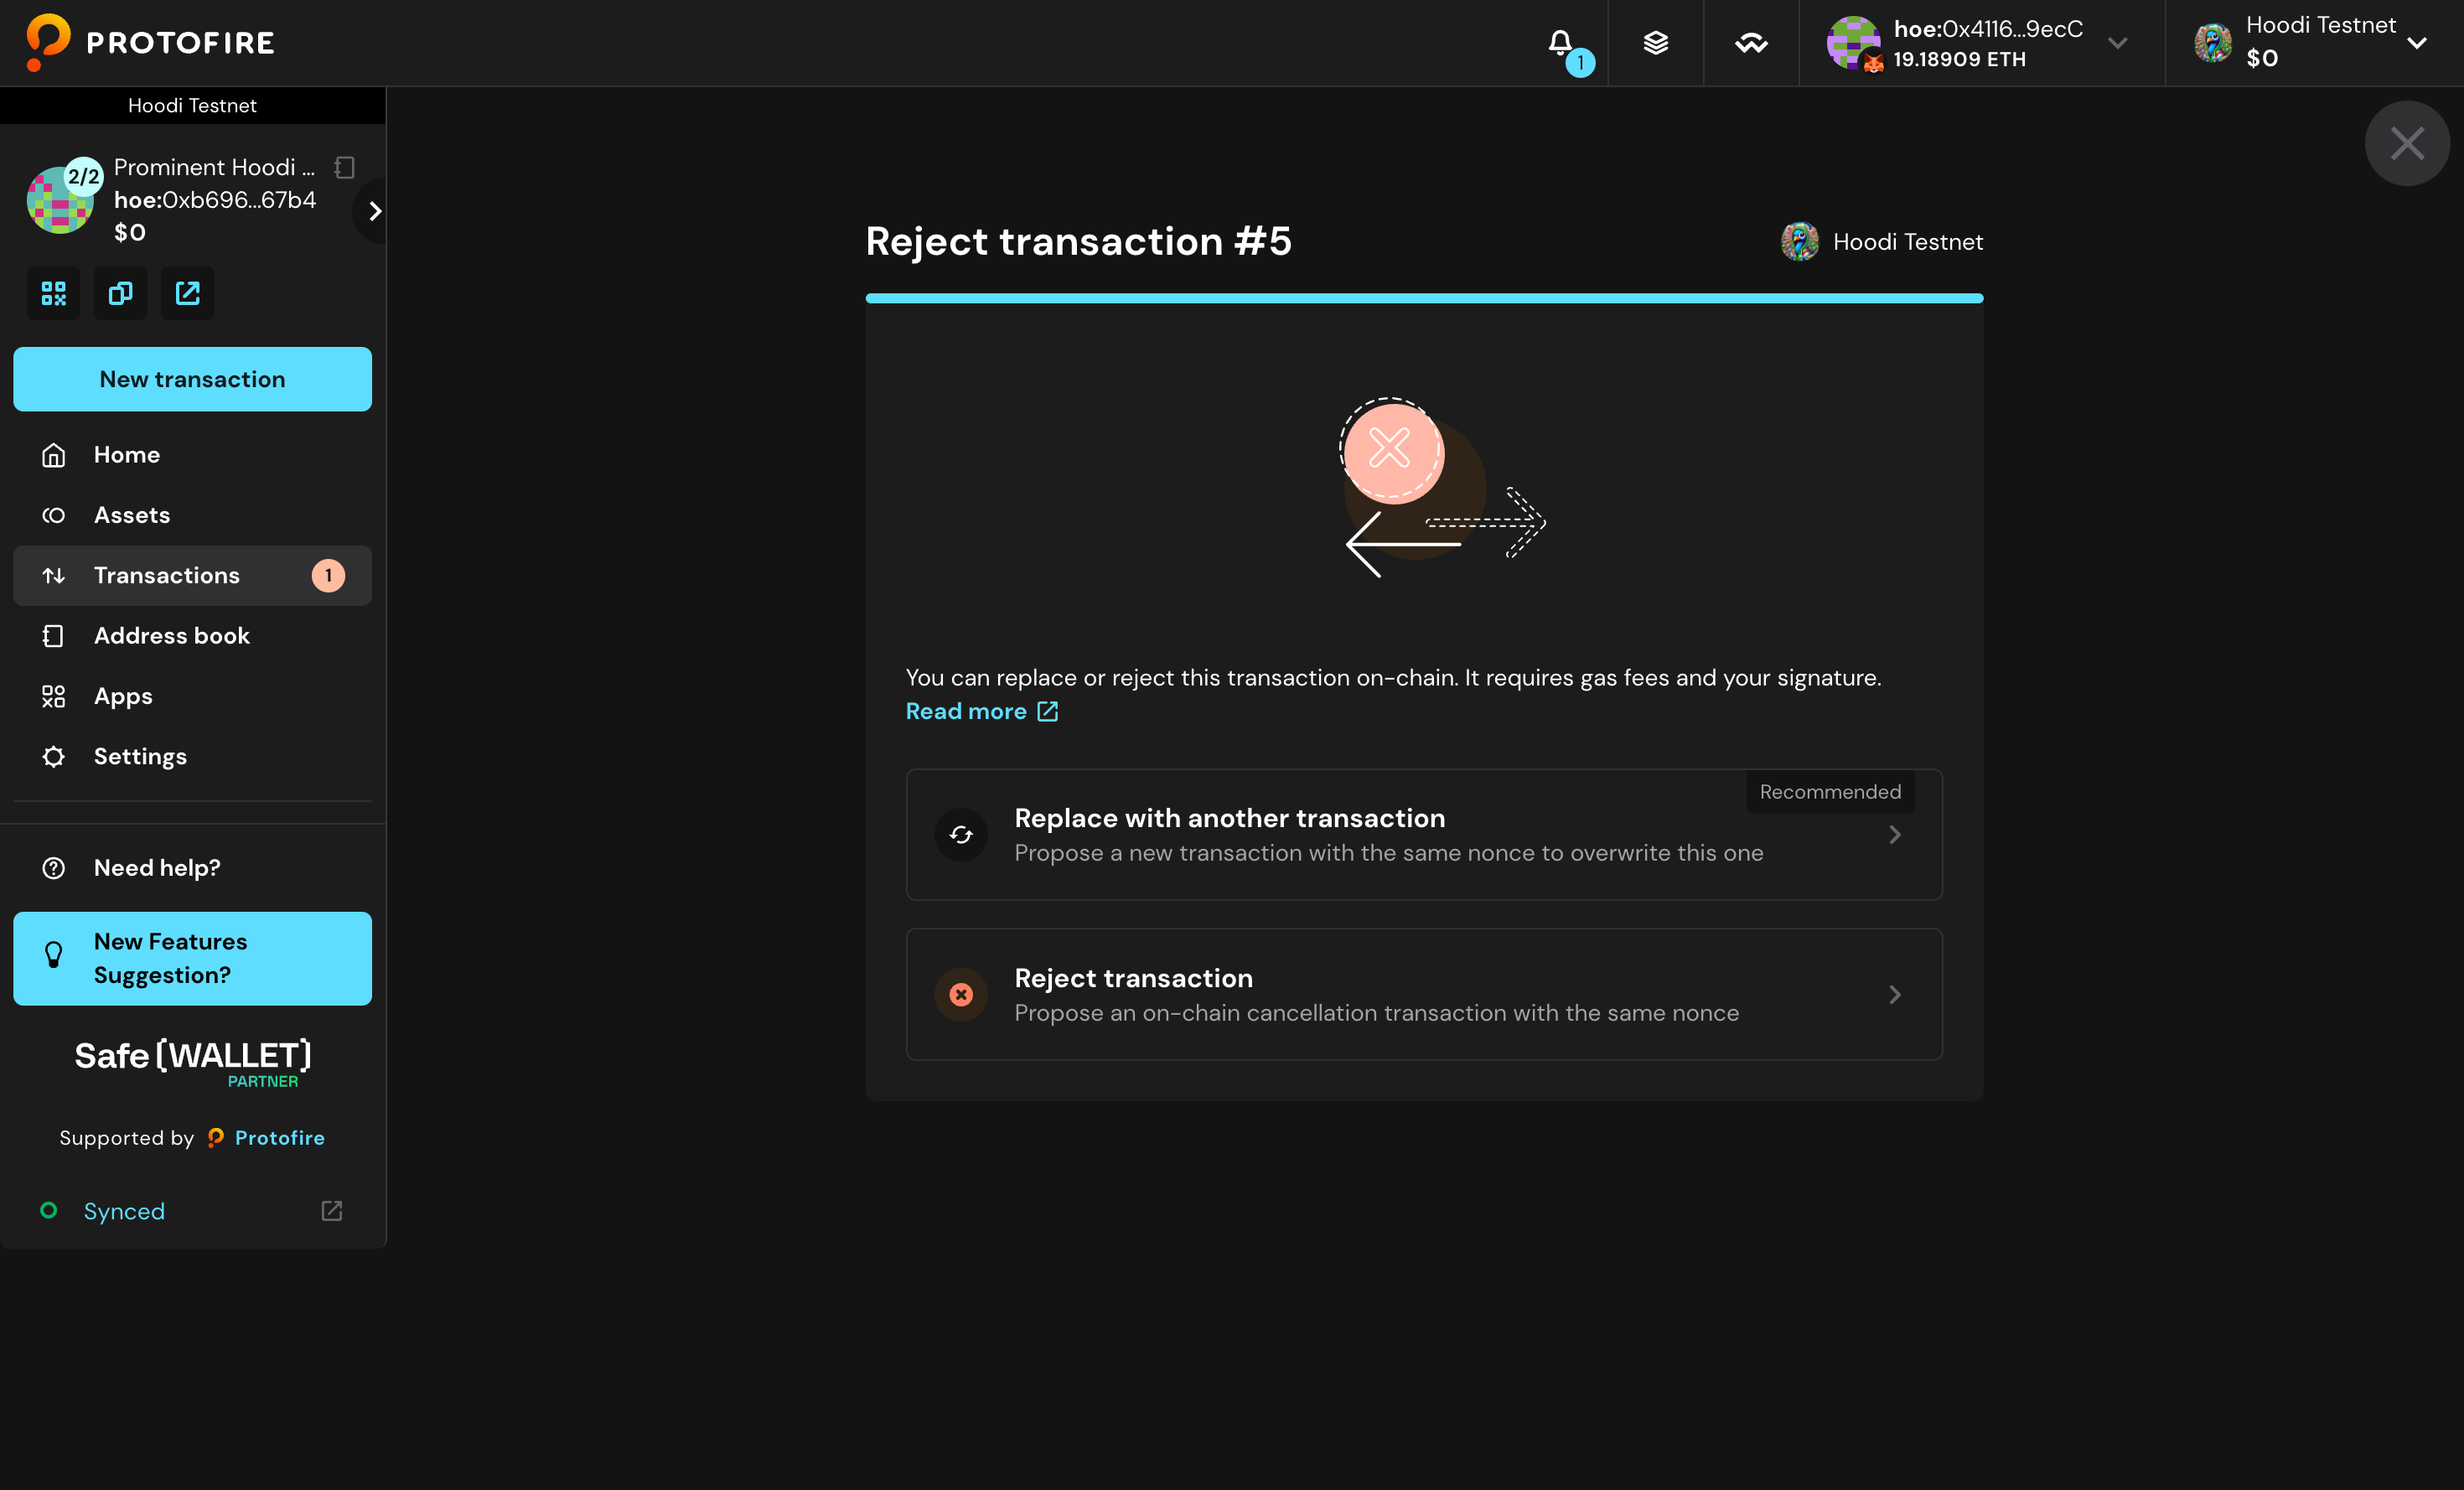
Task: Click the New transaction button
Action: pyautogui.click(x=192, y=379)
